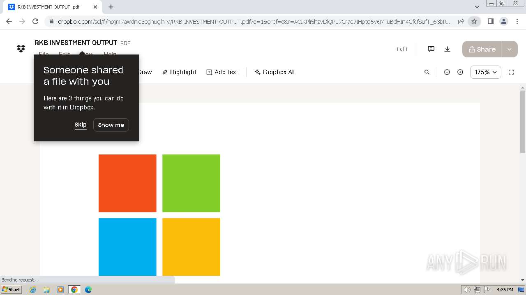Click the yellow square in the PDF logo

coord(191,247)
